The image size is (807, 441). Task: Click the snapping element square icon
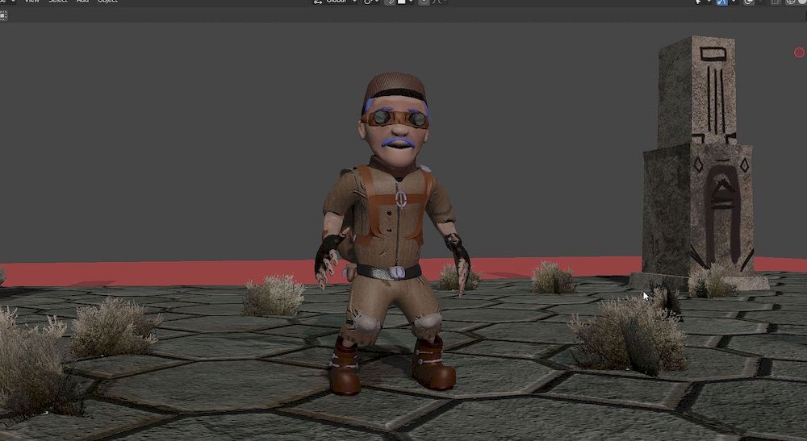(x=401, y=2)
